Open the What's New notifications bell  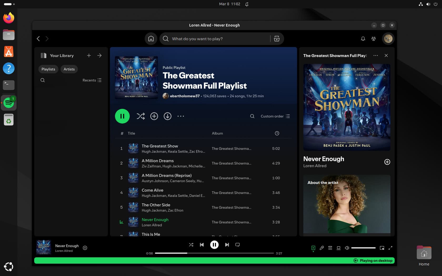(363, 39)
